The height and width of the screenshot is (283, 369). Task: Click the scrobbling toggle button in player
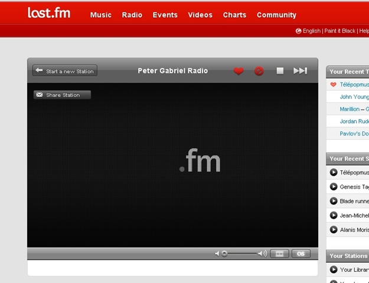point(301,254)
